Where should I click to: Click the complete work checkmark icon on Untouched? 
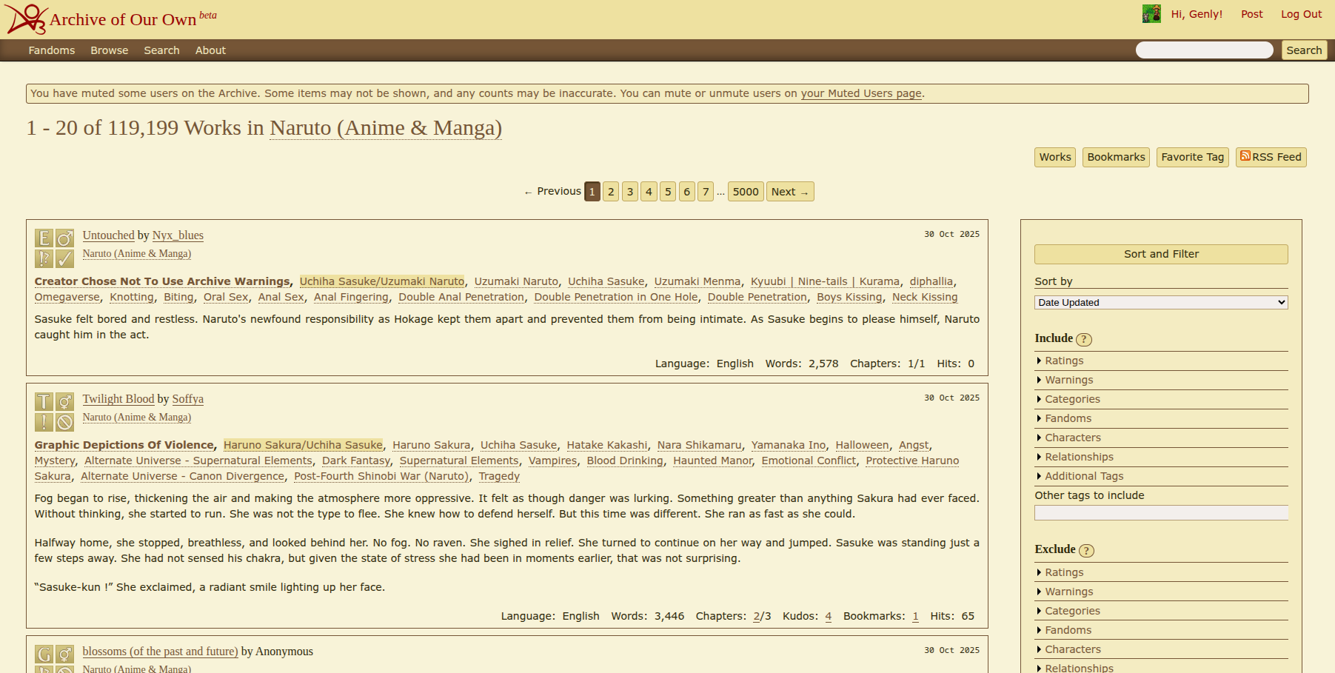65,258
